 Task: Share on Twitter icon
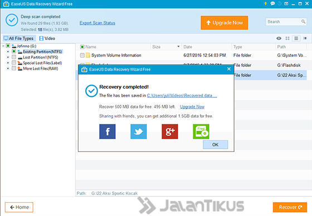coord(139,131)
